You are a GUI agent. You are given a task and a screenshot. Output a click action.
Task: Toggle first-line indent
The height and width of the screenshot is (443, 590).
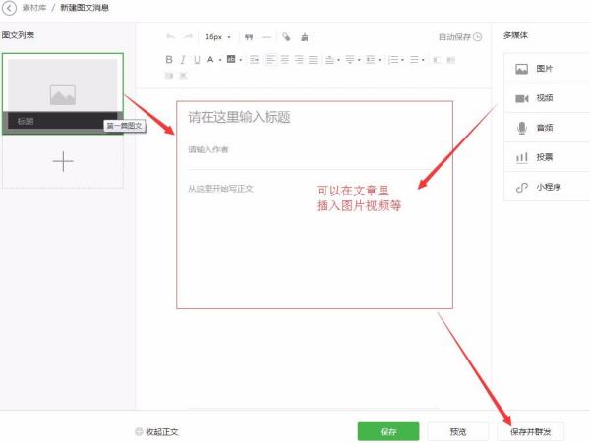(255, 59)
